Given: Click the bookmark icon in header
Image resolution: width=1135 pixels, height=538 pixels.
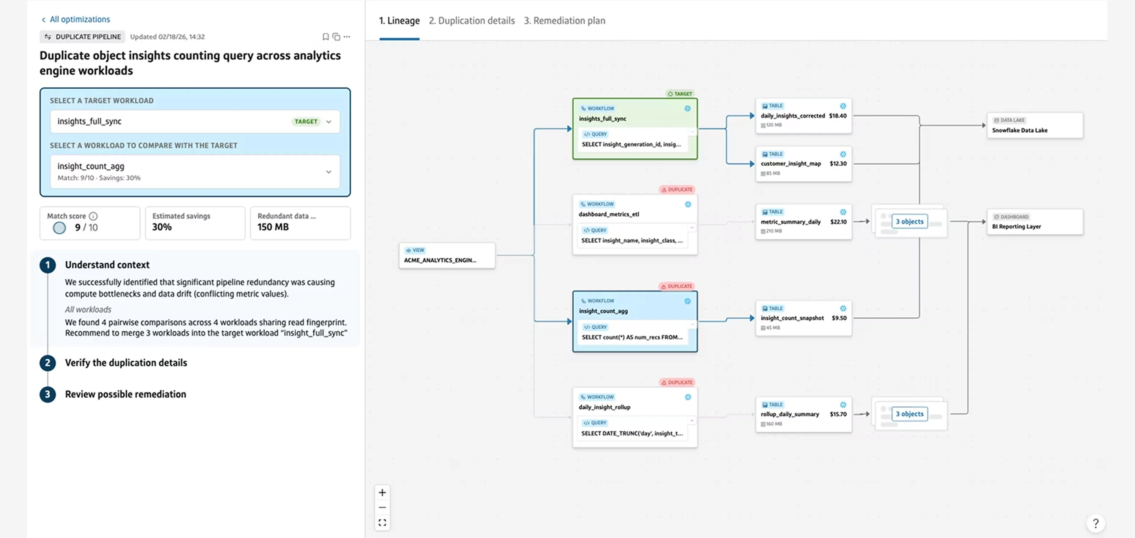Looking at the screenshot, I should click(x=326, y=37).
